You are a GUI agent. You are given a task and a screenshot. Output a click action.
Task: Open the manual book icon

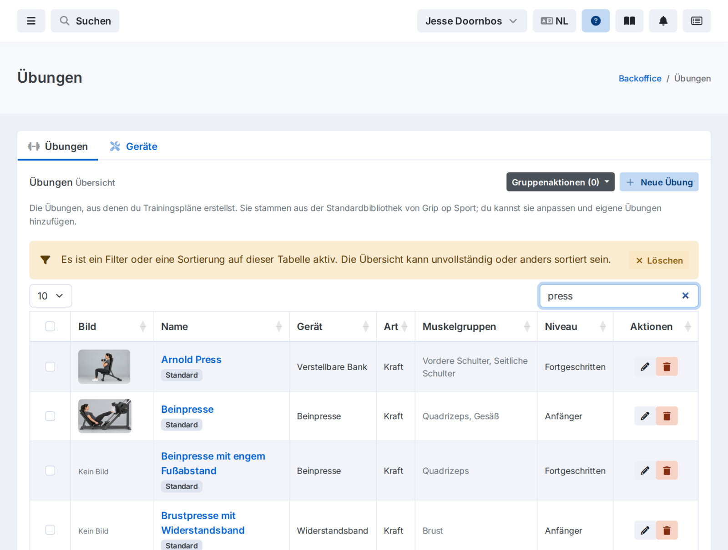(x=629, y=21)
